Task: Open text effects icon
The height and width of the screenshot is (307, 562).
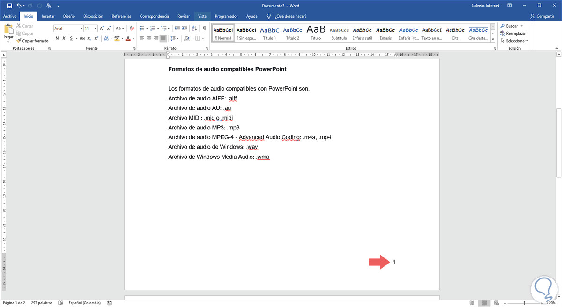Action: (106, 38)
